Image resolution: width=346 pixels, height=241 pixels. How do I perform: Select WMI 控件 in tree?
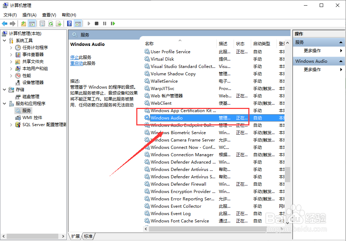[x=32, y=118]
